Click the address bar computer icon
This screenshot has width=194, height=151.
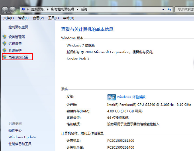[24, 9]
